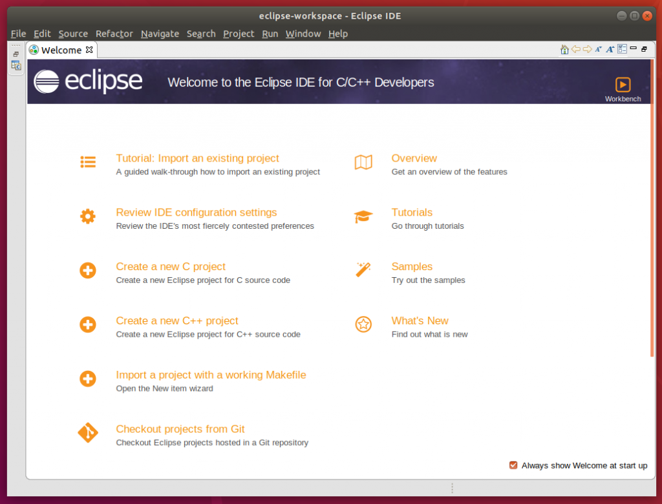This screenshot has height=504, width=662.
Task: Click the Welcome page vertical scrollbar
Action: (652, 209)
